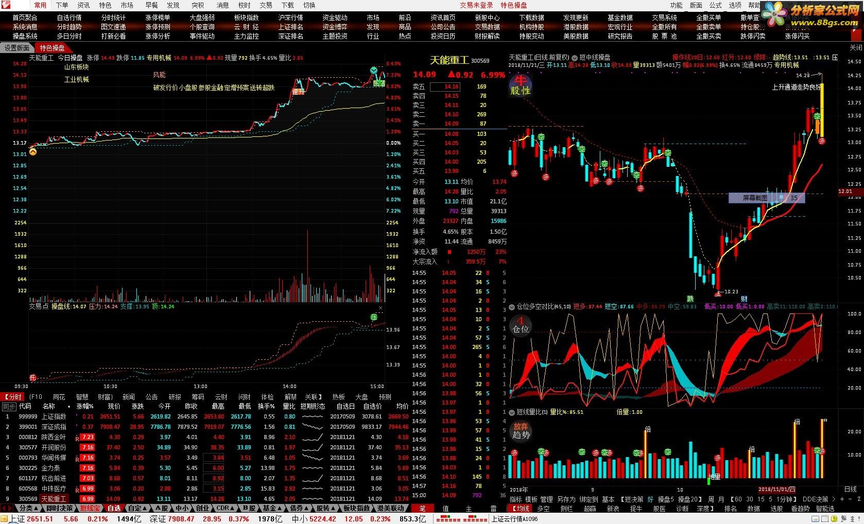Click the green checkmark icon on intraday chart
The image size is (864, 524).
point(374,70)
